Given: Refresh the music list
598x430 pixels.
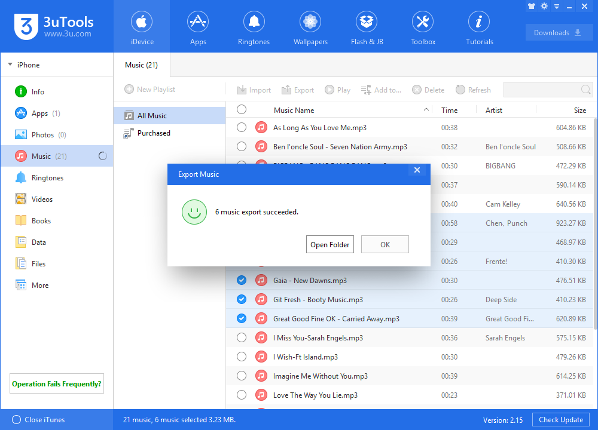Looking at the screenshot, I should (x=472, y=90).
